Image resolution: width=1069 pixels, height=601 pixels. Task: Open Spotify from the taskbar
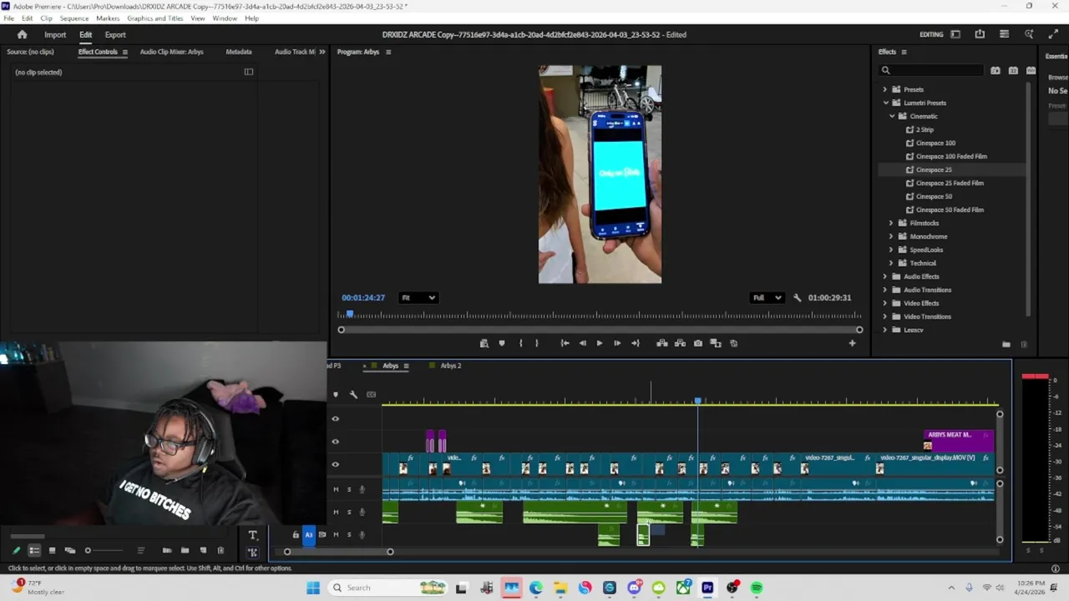tap(757, 588)
